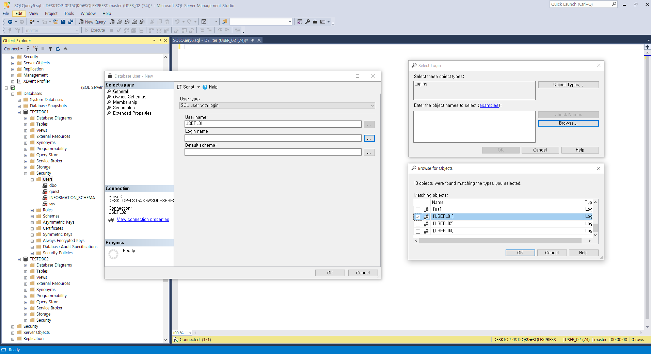Click Disconnect plug icon in Object Explorer
Image resolution: width=651 pixels, height=354 pixels.
(35, 49)
